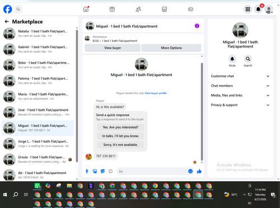Open Natalia's conversation in chat list

pyautogui.click(x=38, y=34)
